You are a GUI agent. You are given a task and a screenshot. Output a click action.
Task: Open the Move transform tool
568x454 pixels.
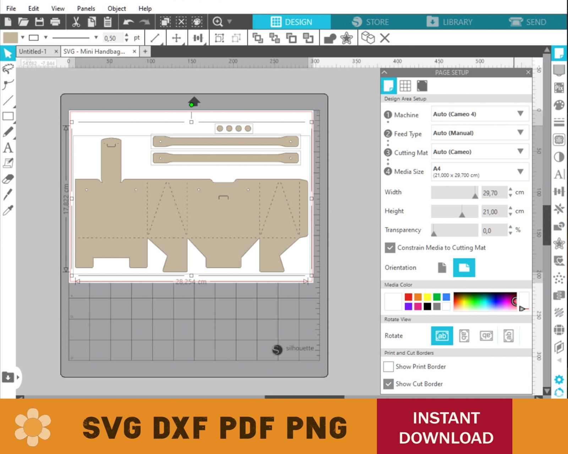[176, 38]
